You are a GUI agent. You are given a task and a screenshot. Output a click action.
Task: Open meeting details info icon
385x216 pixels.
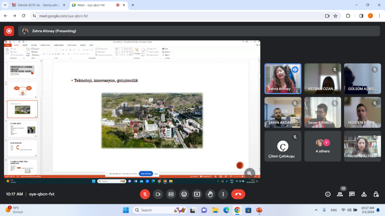click(x=328, y=194)
